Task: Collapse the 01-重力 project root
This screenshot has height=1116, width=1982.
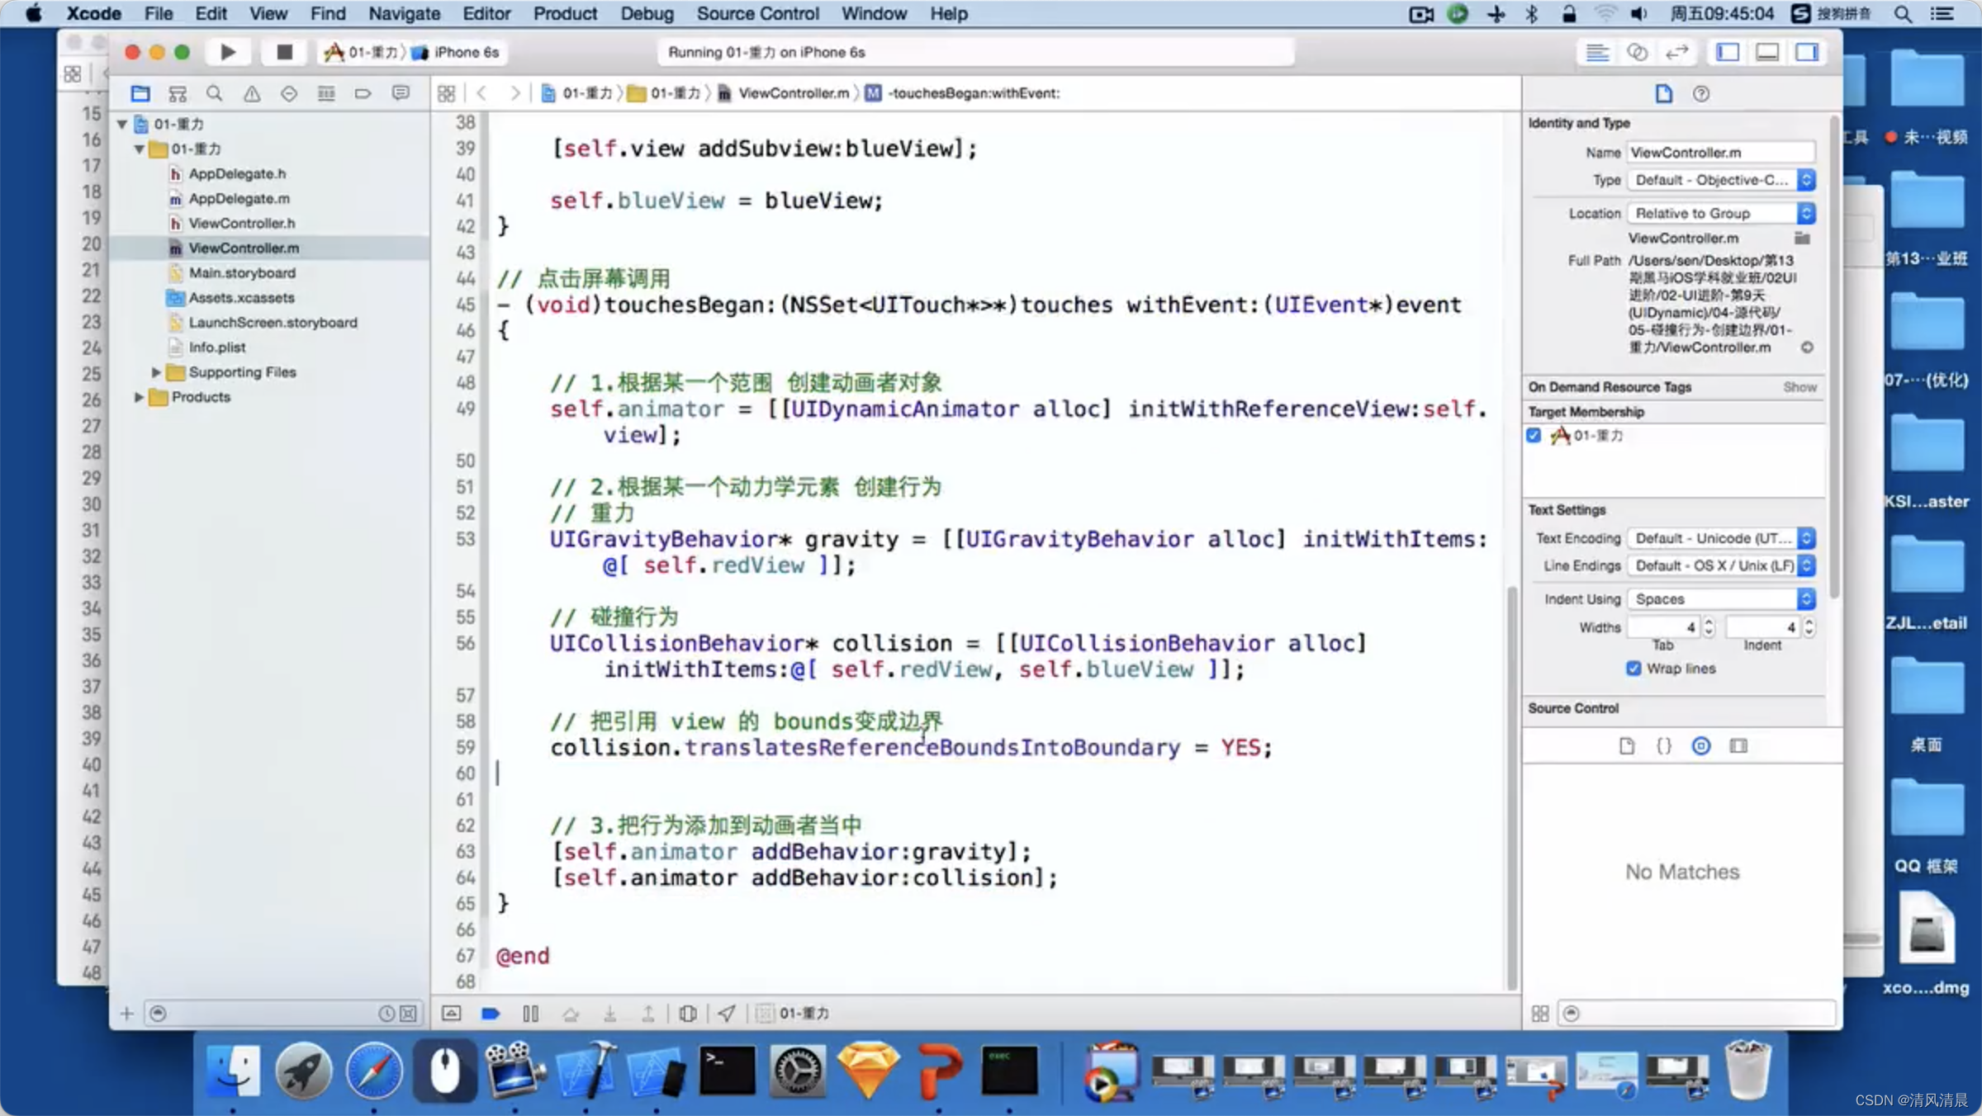Action: click(x=122, y=125)
